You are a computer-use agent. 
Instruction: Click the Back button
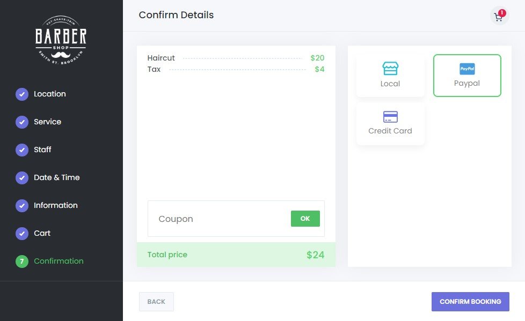[x=156, y=302]
